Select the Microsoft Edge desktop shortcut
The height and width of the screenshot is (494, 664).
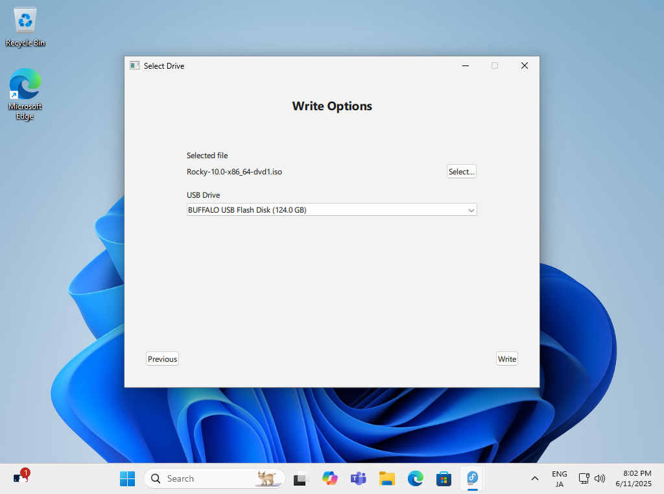(25, 95)
